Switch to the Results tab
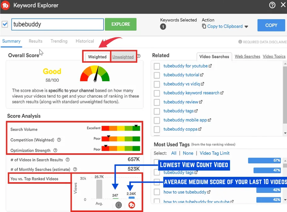 [36, 41]
